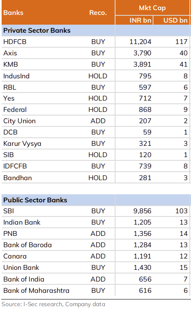191x309 pixels.
Task: Click Union Bank USD value 15
Action: click(x=183, y=268)
